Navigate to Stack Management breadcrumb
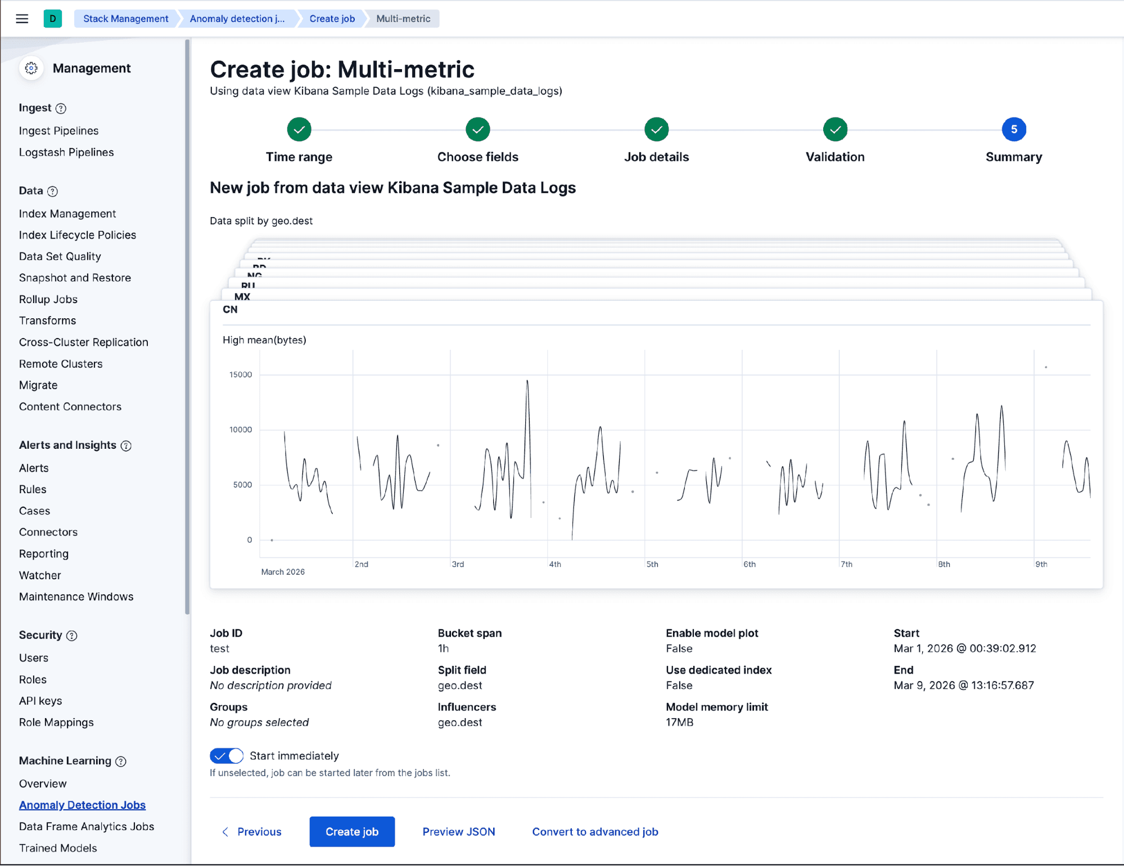This screenshot has width=1124, height=866. (x=125, y=18)
